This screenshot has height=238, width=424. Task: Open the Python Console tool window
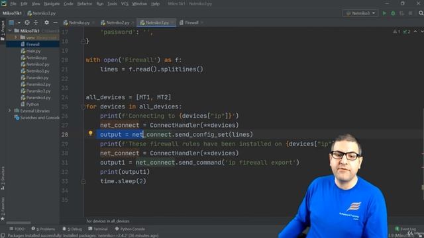click(x=130, y=229)
